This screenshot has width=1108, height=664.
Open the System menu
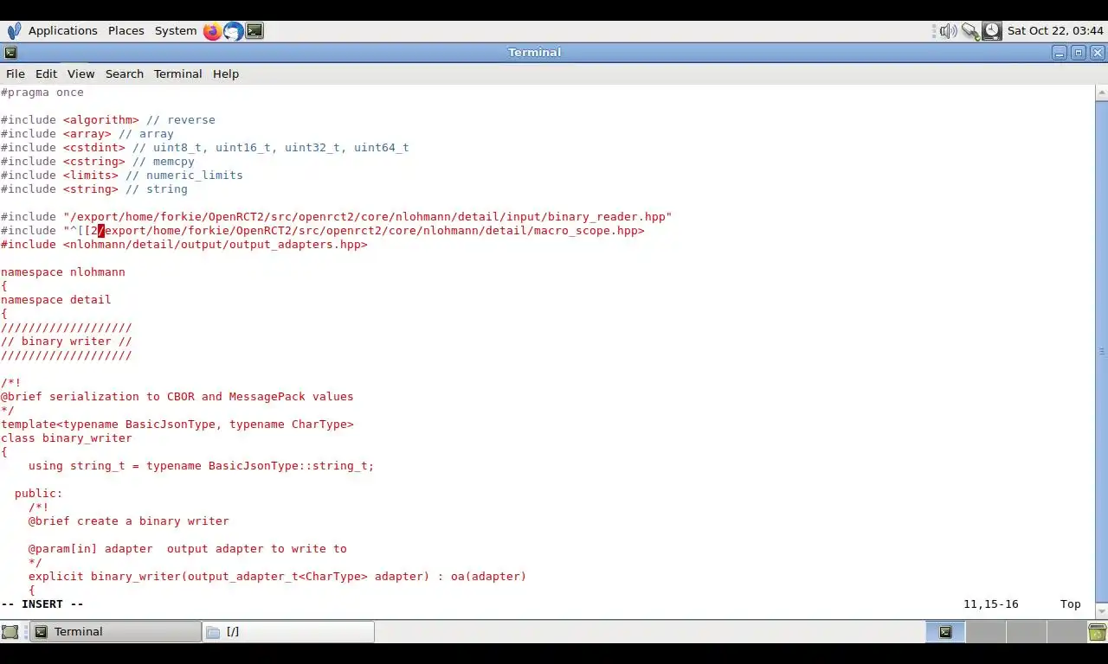[176, 31]
